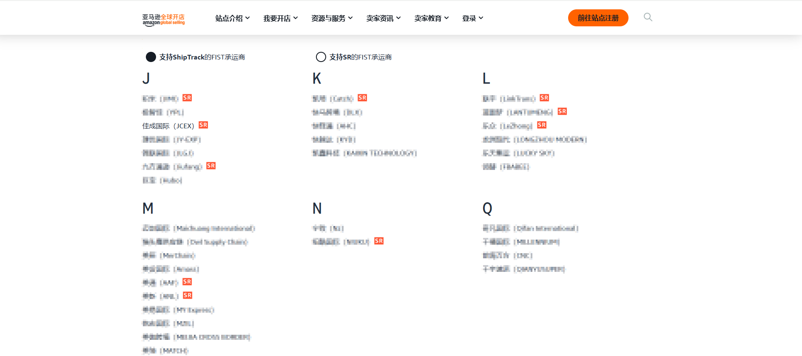Click the SR badge beside 佳成国际 (JCEX)

tap(203, 125)
